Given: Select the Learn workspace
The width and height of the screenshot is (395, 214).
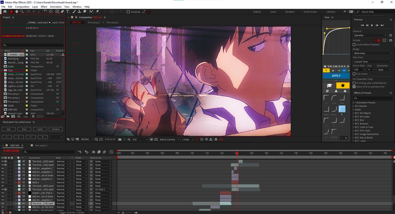Looking at the screenshot, I should [x=273, y=12].
